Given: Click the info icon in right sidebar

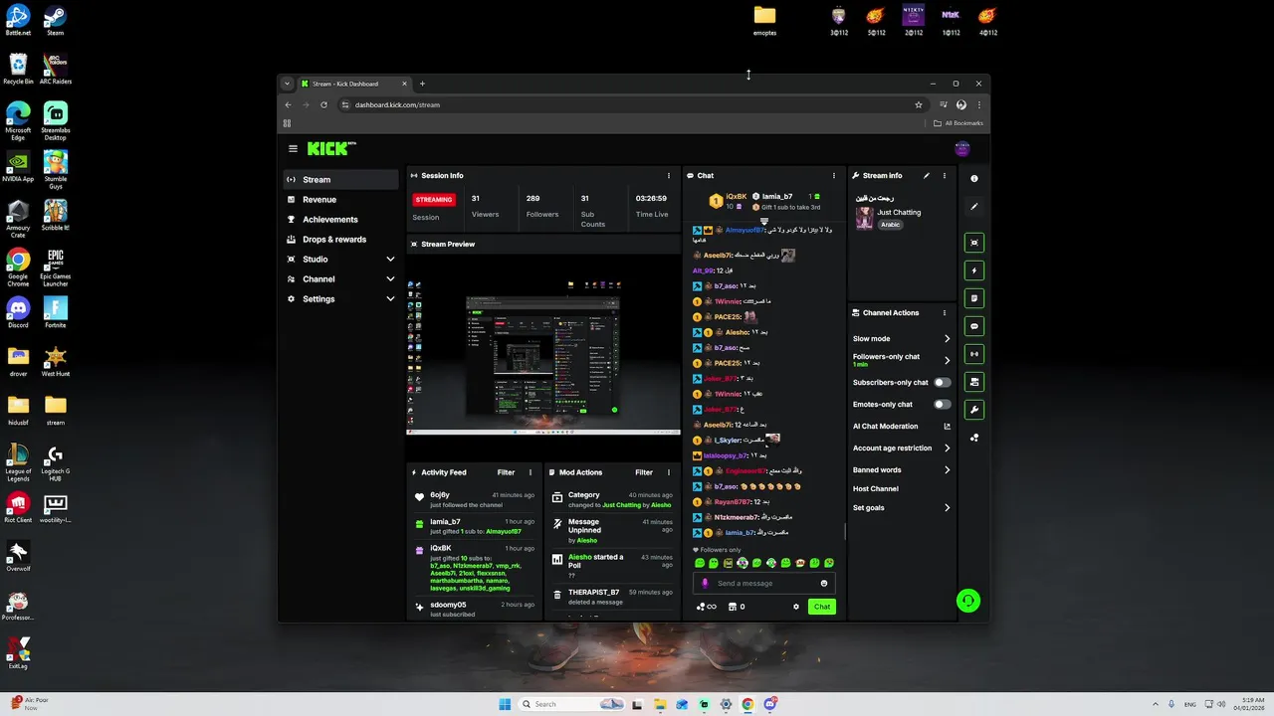Looking at the screenshot, I should coord(974,179).
